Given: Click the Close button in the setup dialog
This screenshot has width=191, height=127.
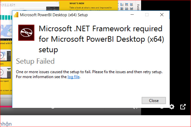Looking at the screenshot, I should click(154, 101).
